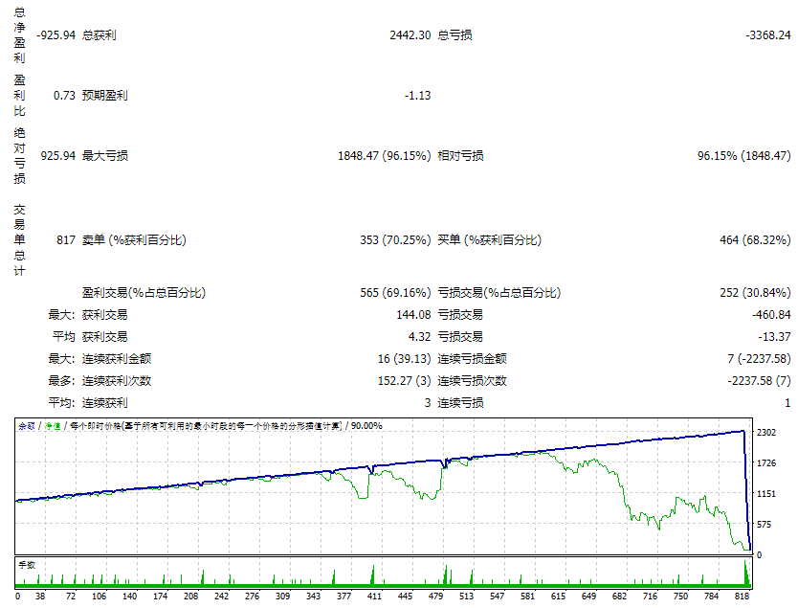Select the value 353 (70.25%)
The image size is (798, 608).
(395, 239)
